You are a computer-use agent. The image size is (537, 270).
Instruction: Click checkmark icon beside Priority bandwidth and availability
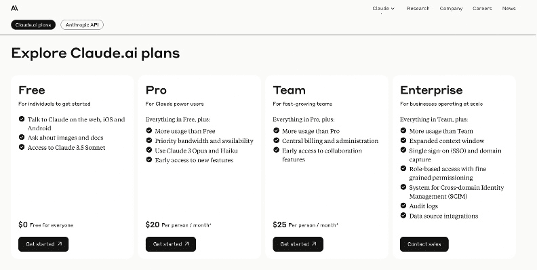(149, 140)
